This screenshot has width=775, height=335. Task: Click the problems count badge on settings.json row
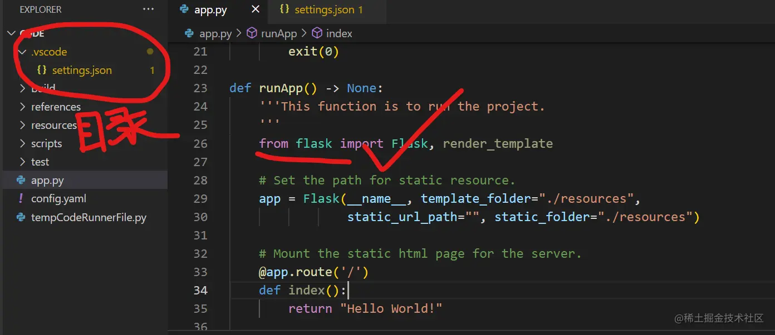pyautogui.click(x=152, y=70)
